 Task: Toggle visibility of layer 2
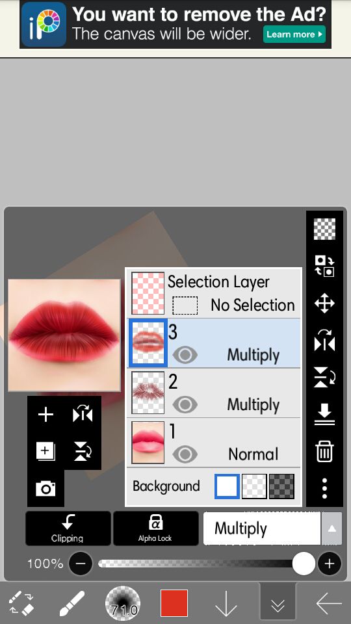[185, 404]
